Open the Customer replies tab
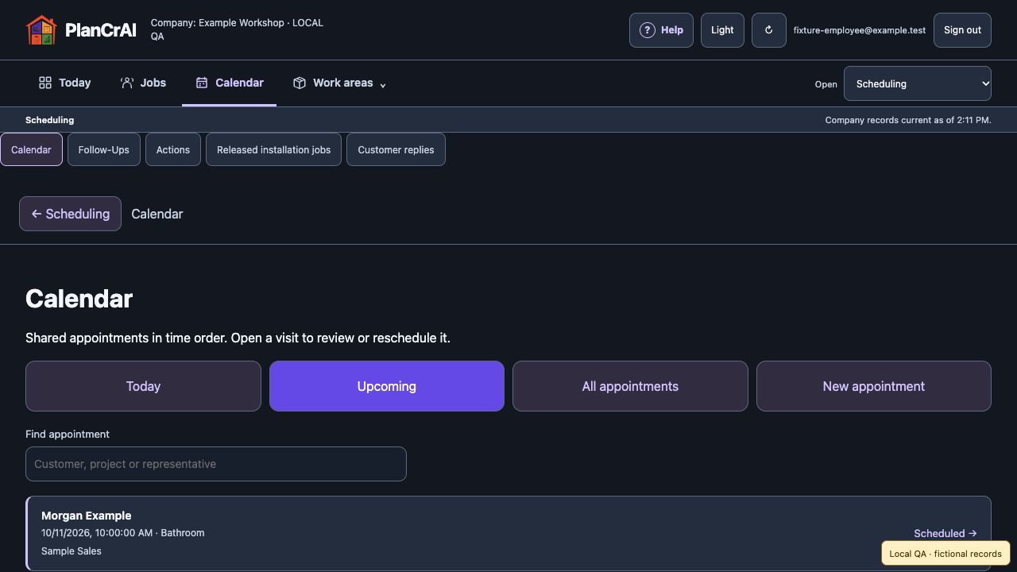Image resolution: width=1017 pixels, height=572 pixels. [x=396, y=149]
